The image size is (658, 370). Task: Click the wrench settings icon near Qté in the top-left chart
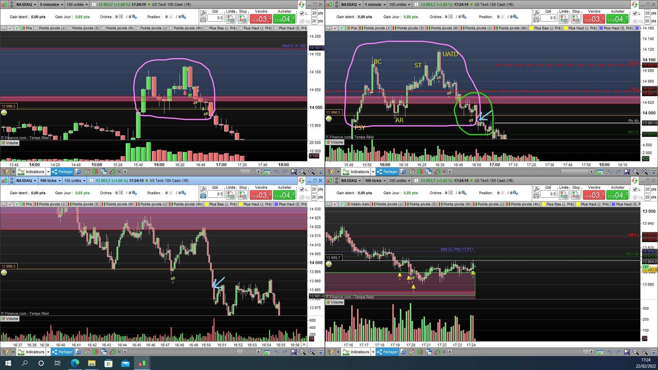tap(203, 13)
